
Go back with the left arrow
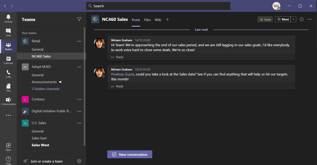pyautogui.click(x=5, y=6)
